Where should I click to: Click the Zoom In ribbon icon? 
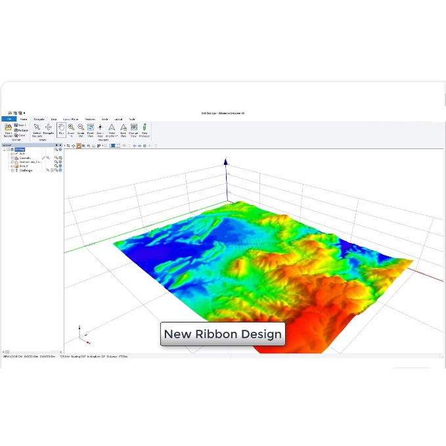(71, 129)
